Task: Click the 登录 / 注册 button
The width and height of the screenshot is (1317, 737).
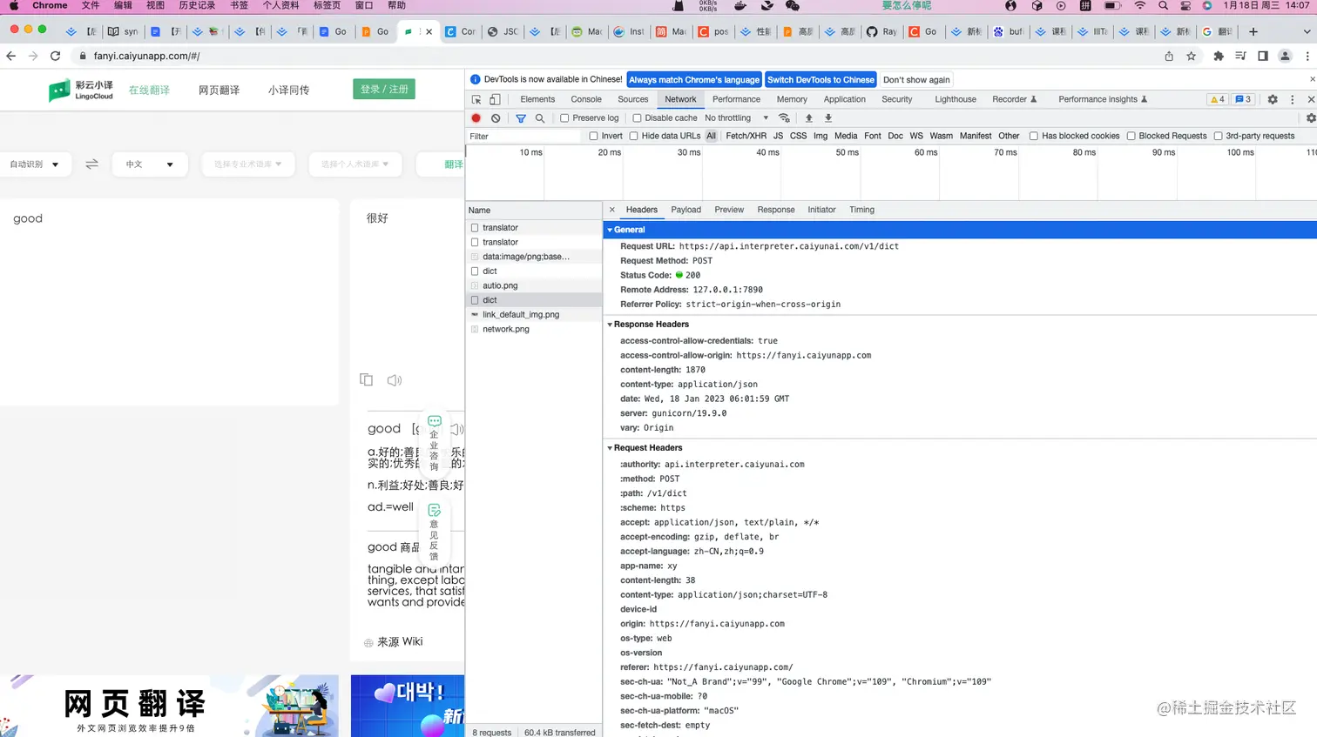Action: click(384, 89)
